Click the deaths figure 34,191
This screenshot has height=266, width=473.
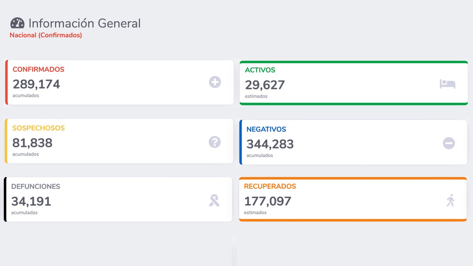pyautogui.click(x=31, y=201)
